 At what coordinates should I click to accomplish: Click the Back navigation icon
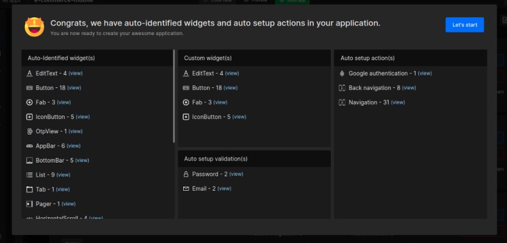pyautogui.click(x=342, y=88)
